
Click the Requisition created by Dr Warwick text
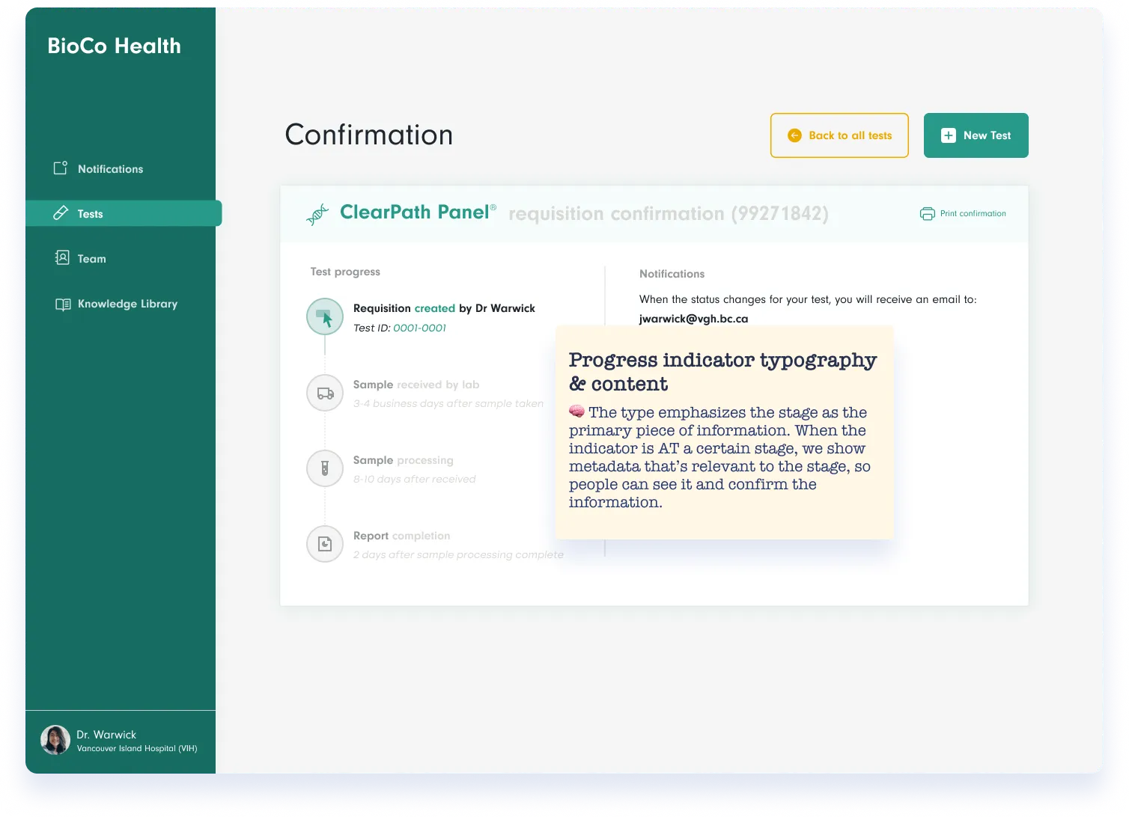444,308
